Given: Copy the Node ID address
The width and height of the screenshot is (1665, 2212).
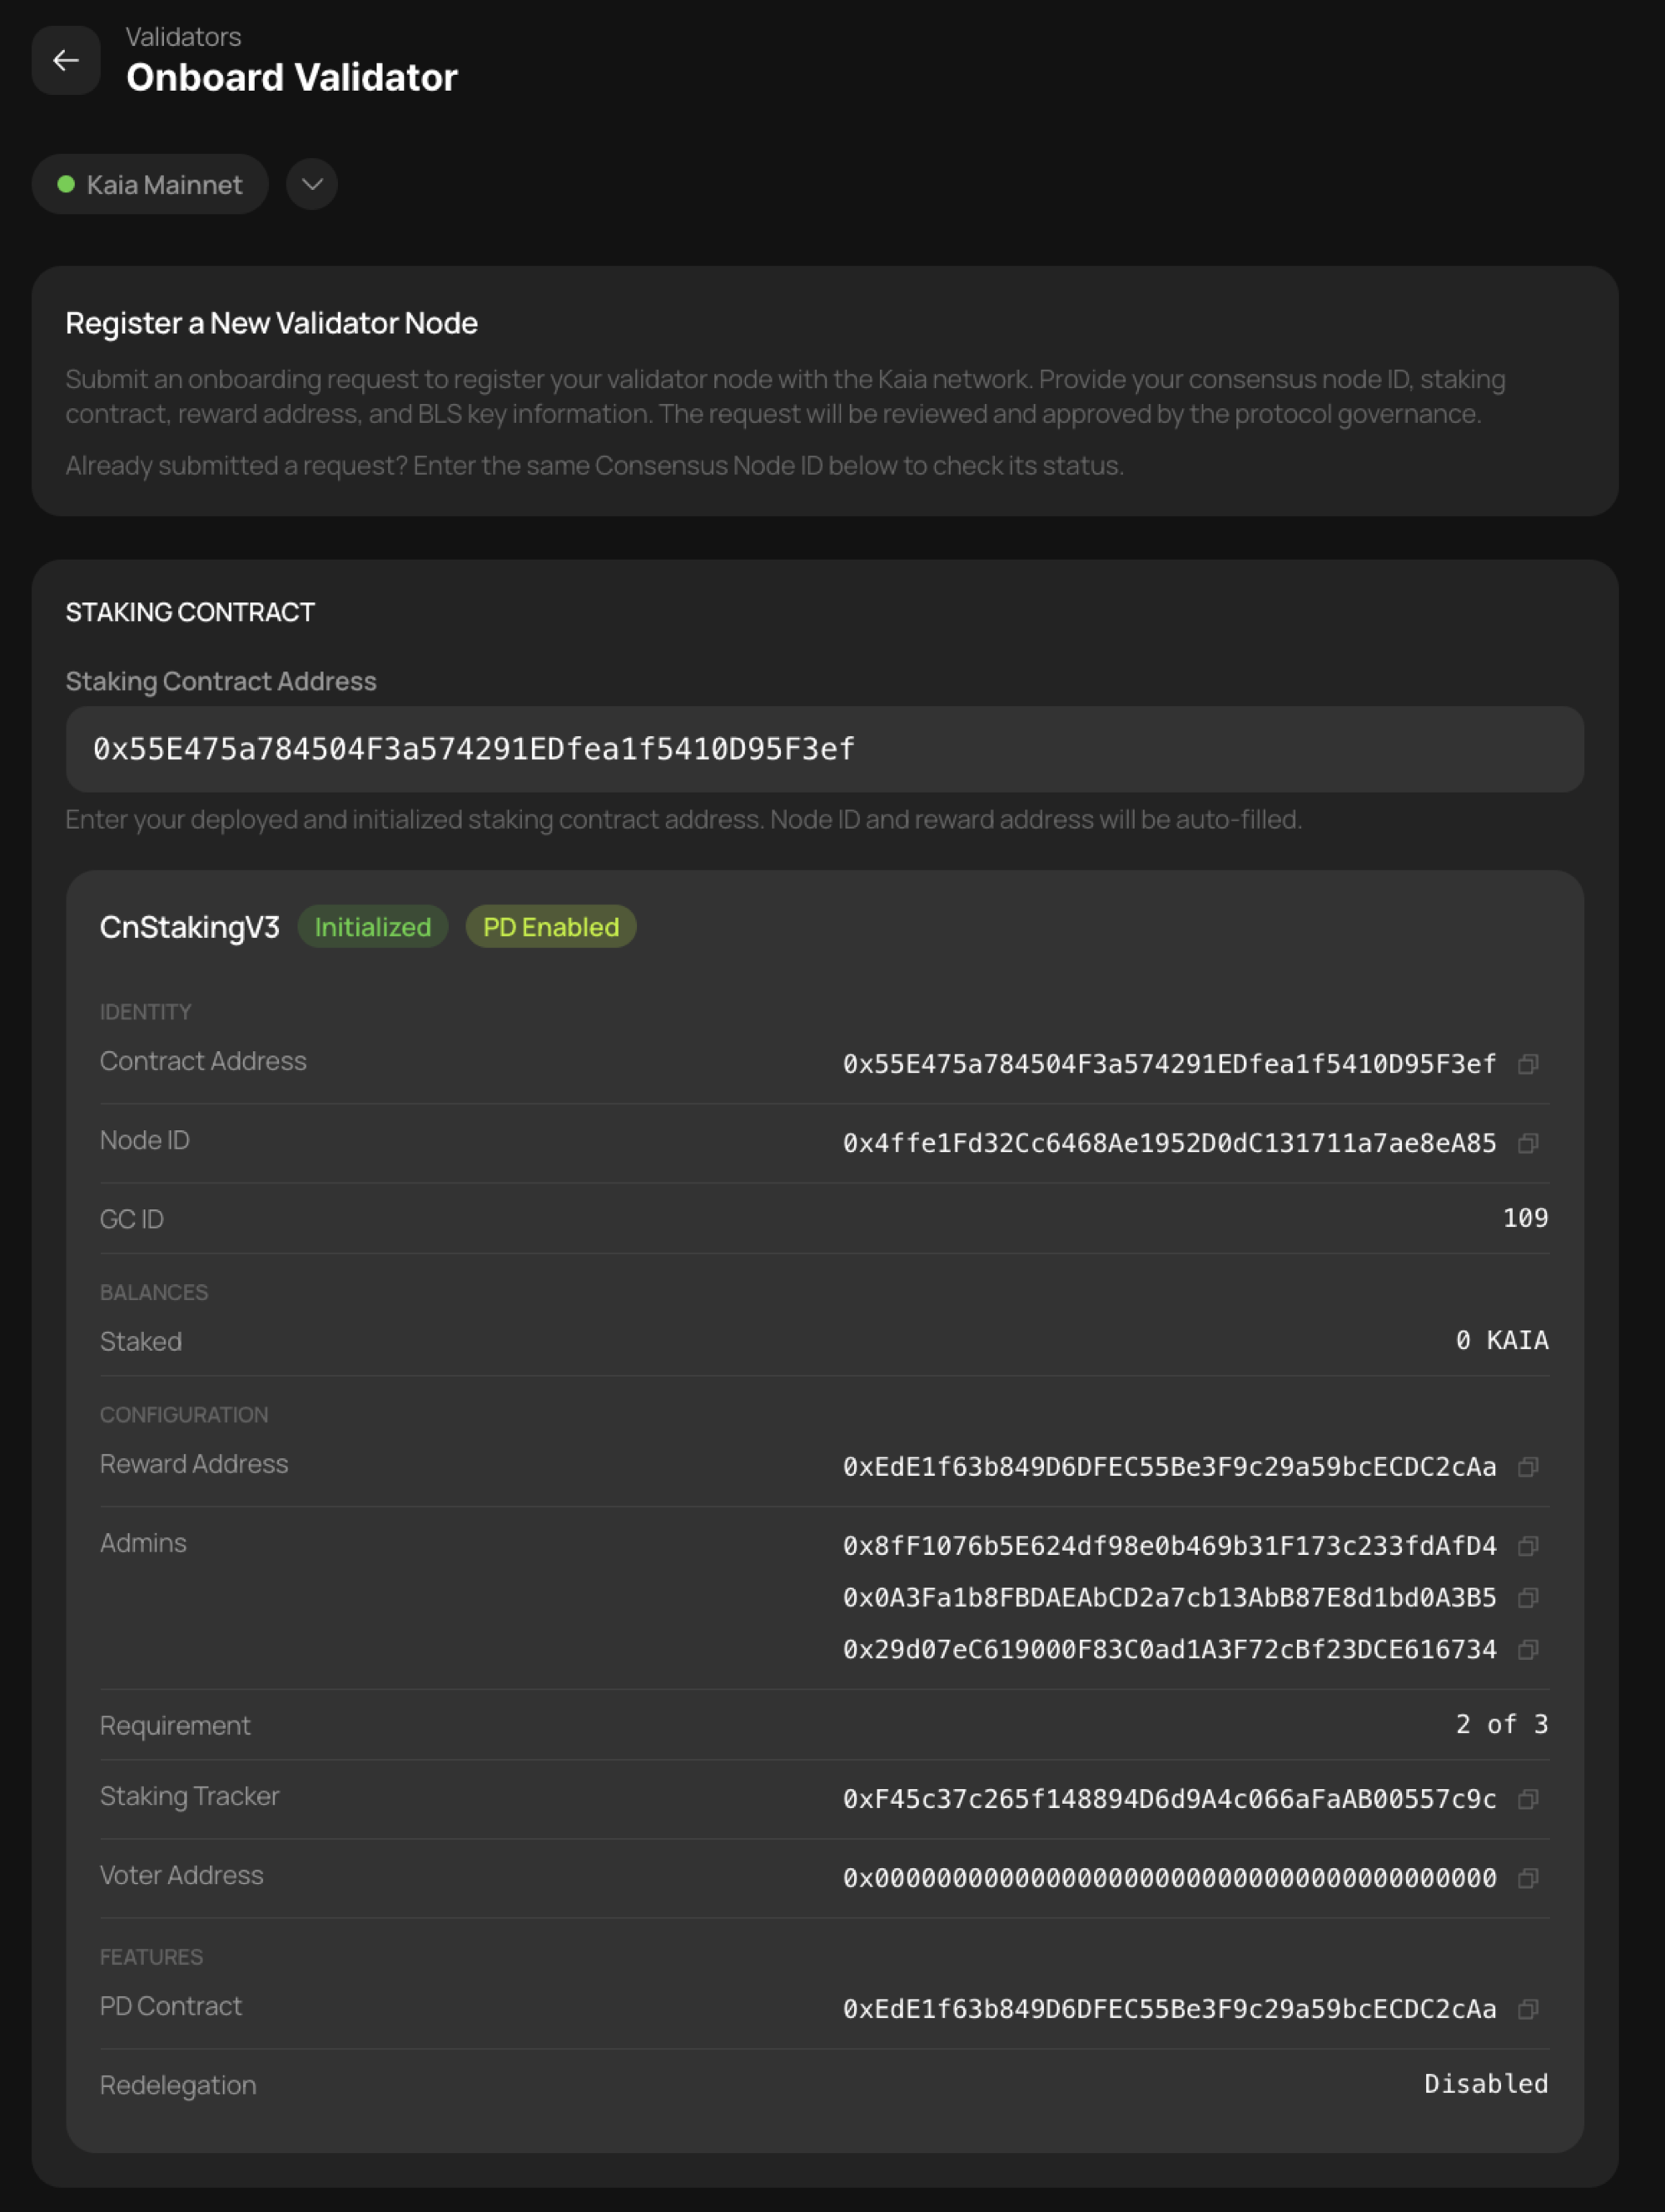Looking at the screenshot, I should (x=1528, y=1144).
